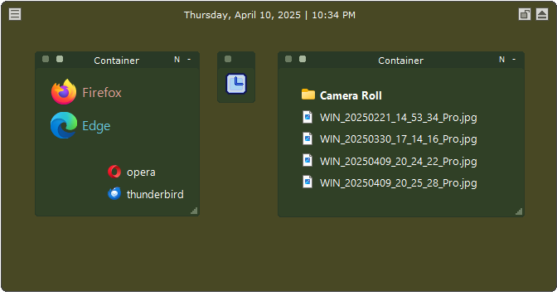Open the hamburger menu icon

[15, 14]
